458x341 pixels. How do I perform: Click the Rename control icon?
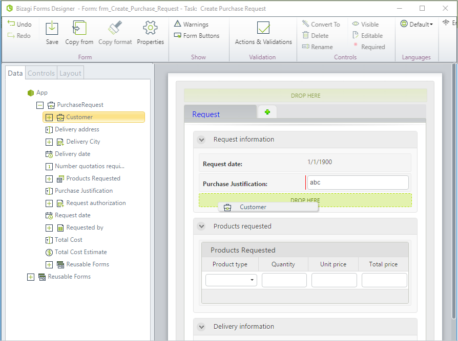coord(305,47)
